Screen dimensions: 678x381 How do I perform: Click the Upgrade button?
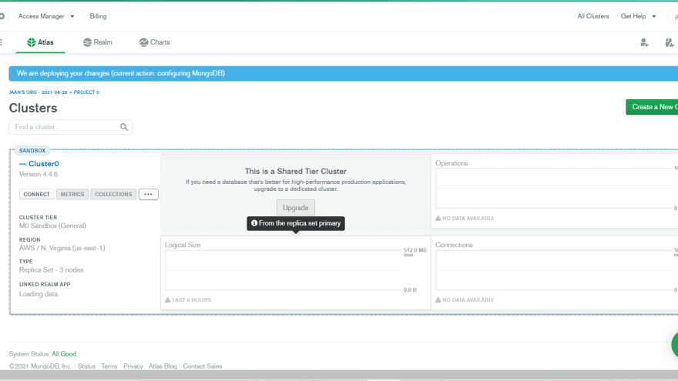point(296,208)
